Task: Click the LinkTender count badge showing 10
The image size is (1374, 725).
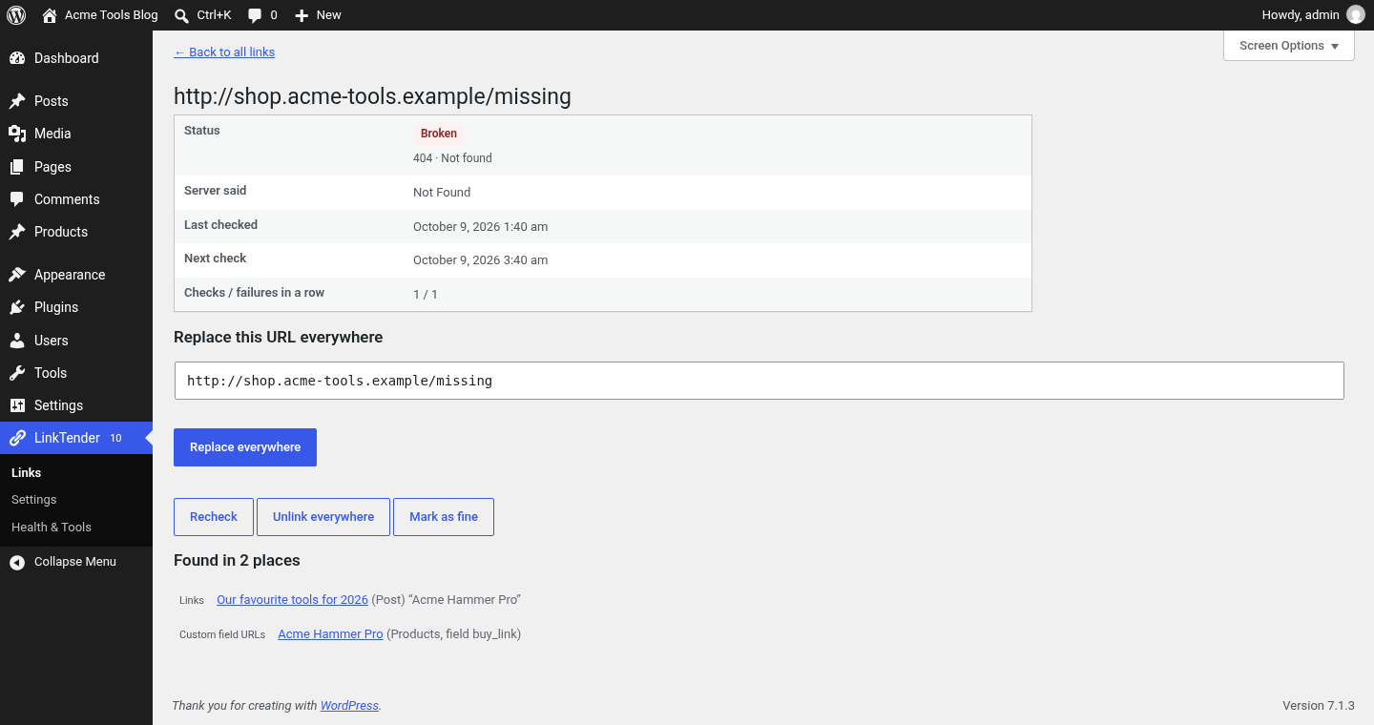Action: point(115,438)
